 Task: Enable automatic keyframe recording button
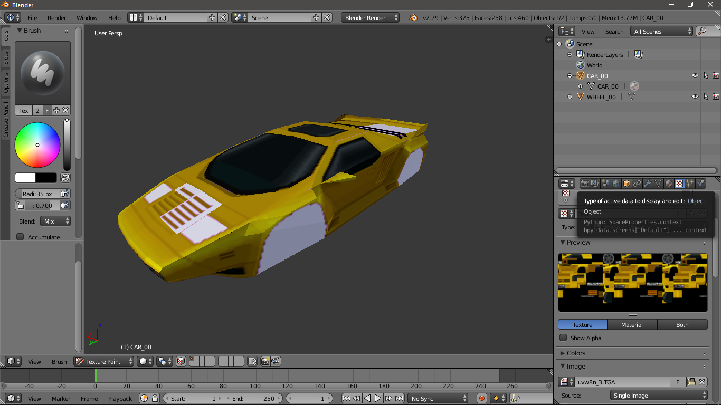481,399
